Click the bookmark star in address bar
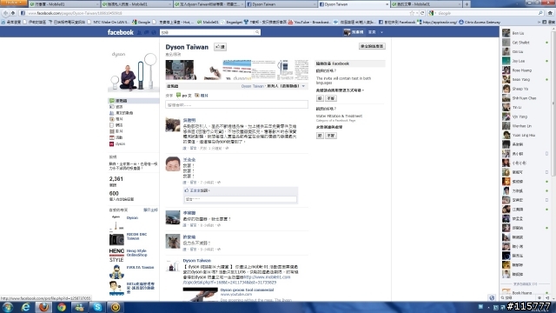Image resolution: width=556 pixels, height=313 pixels. (x=412, y=13)
